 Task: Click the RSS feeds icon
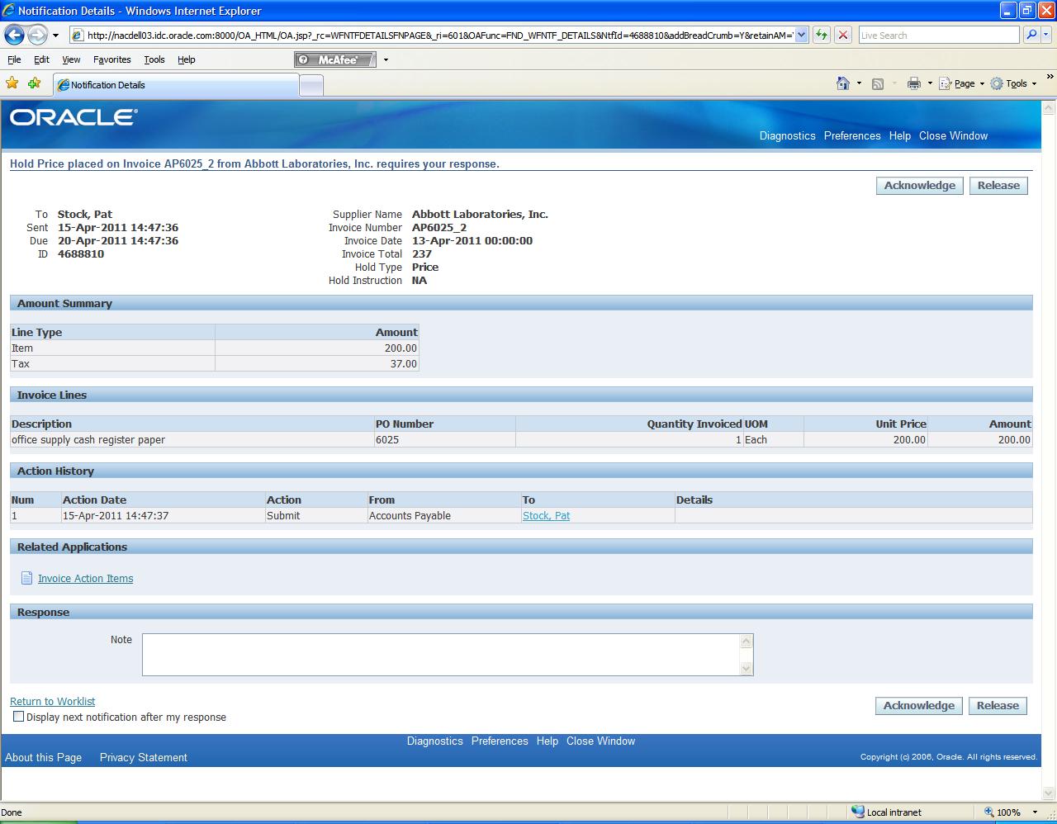point(878,83)
